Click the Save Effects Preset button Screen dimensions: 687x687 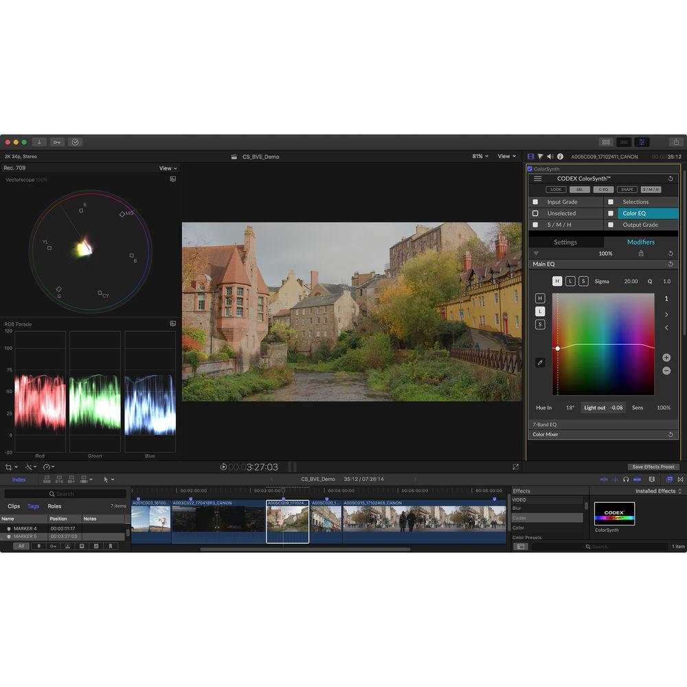(653, 467)
